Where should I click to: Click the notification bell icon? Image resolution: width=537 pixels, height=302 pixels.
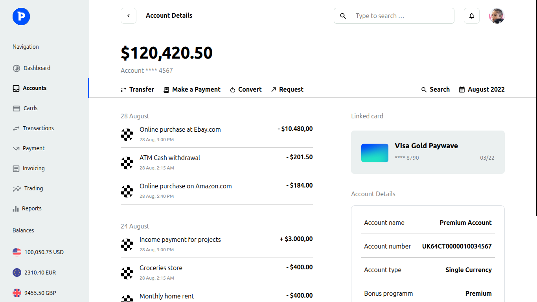pyautogui.click(x=471, y=16)
